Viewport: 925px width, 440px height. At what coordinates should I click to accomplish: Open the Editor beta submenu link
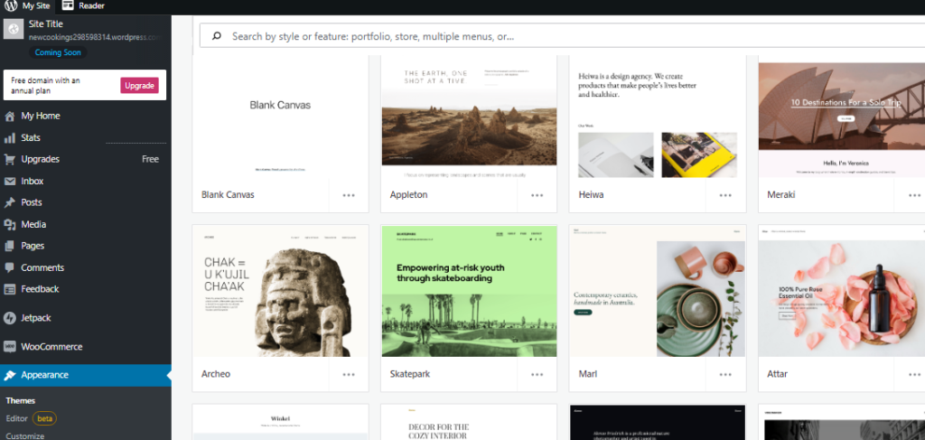pyautogui.click(x=32, y=418)
